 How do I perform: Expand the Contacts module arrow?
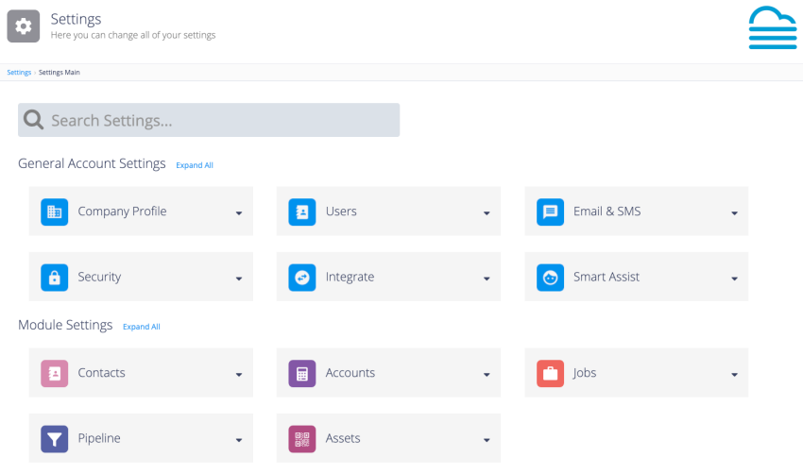[239, 375]
